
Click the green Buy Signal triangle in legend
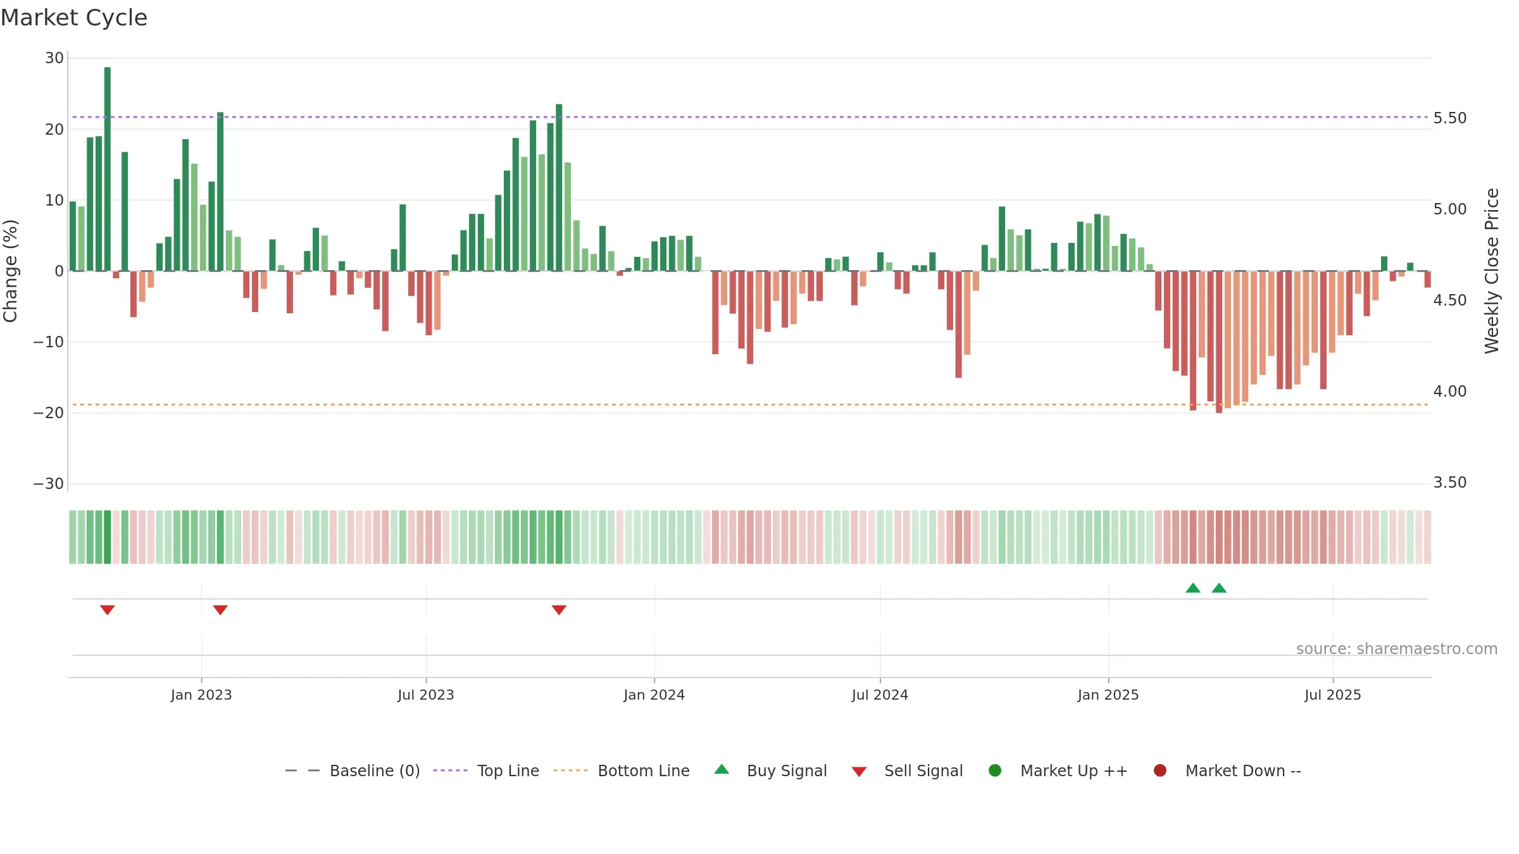tap(722, 769)
